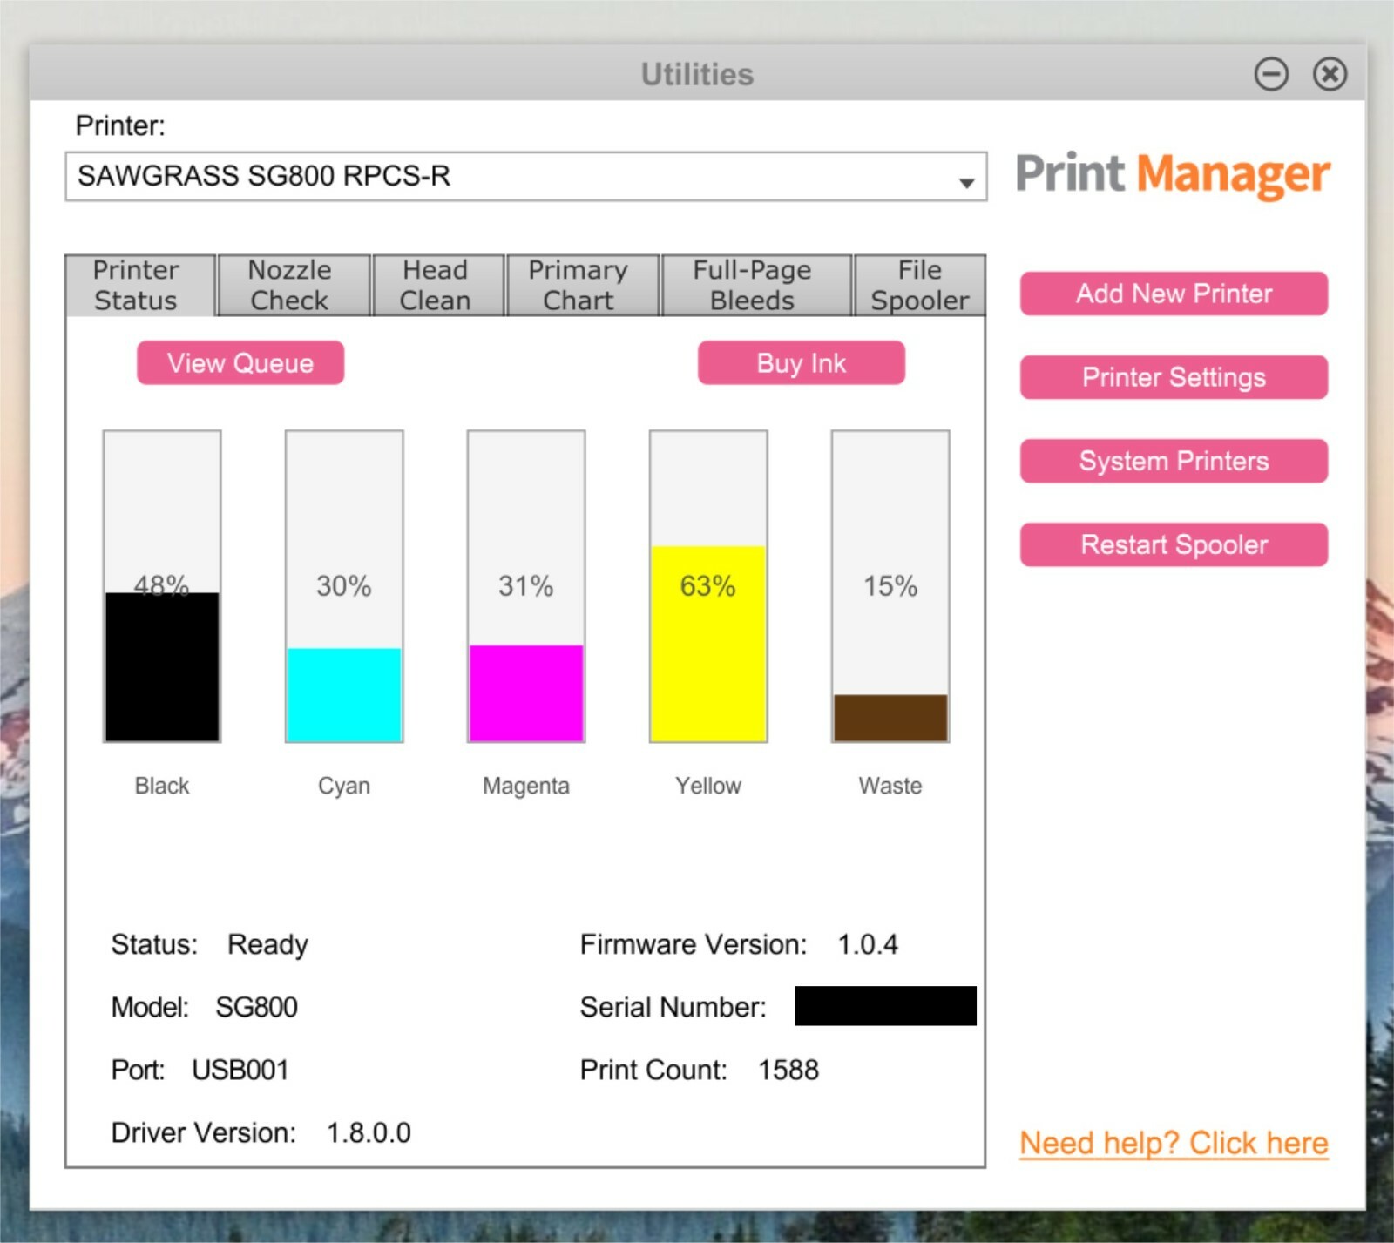The image size is (1394, 1243).
Task: Select the Head Clean tab
Action: [x=438, y=285]
